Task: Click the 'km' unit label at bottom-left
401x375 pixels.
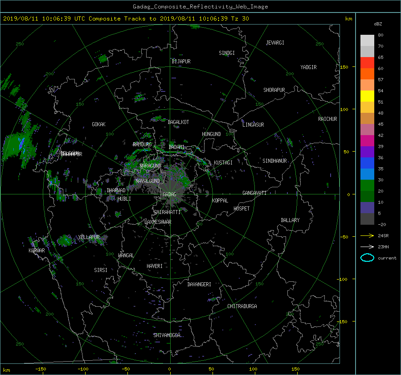Action: pyautogui.click(x=7, y=370)
